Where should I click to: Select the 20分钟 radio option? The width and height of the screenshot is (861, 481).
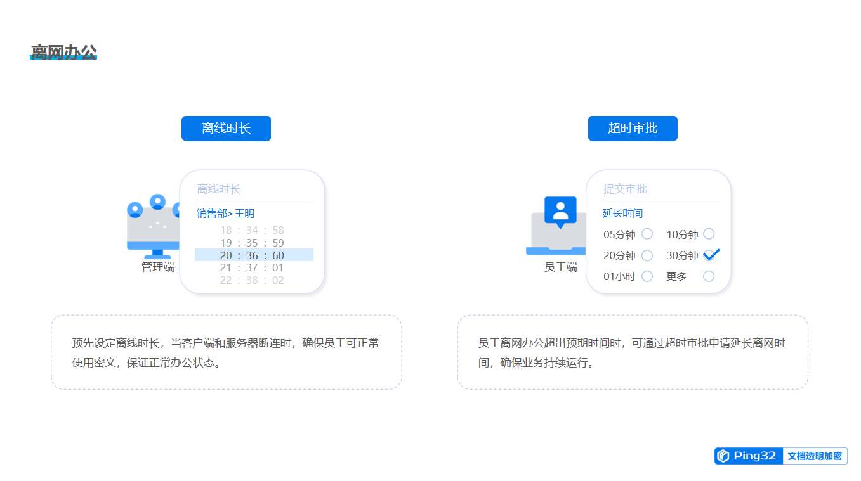pyautogui.click(x=647, y=255)
